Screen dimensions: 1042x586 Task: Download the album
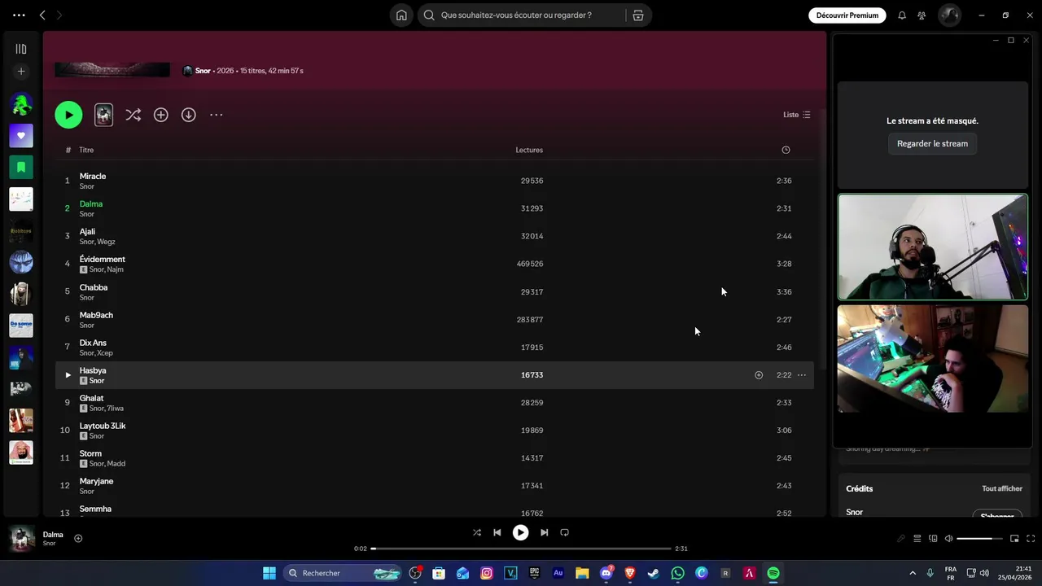tap(188, 115)
